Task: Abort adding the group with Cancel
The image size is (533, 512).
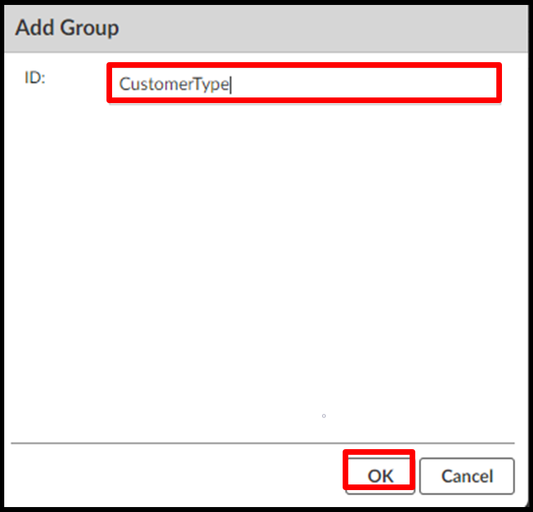Action: 466,476
